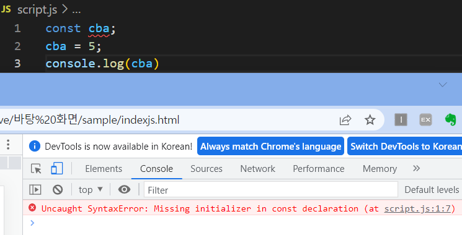Switch to the Elements tab
This screenshot has height=235, width=462.
pos(104,169)
